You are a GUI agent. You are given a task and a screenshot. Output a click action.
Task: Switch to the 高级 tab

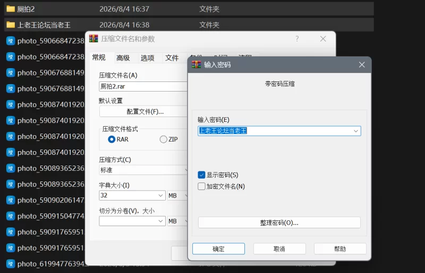coord(123,58)
